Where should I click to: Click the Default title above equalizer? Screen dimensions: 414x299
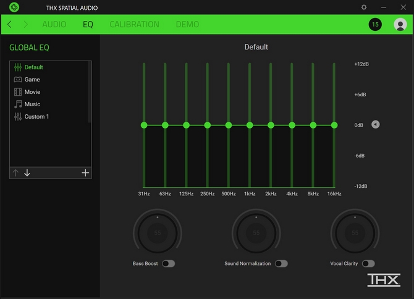click(256, 47)
